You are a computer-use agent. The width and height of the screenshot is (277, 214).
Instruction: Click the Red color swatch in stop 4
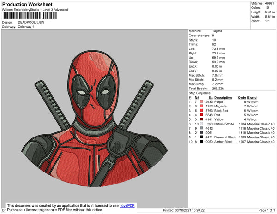click(x=201, y=115)
